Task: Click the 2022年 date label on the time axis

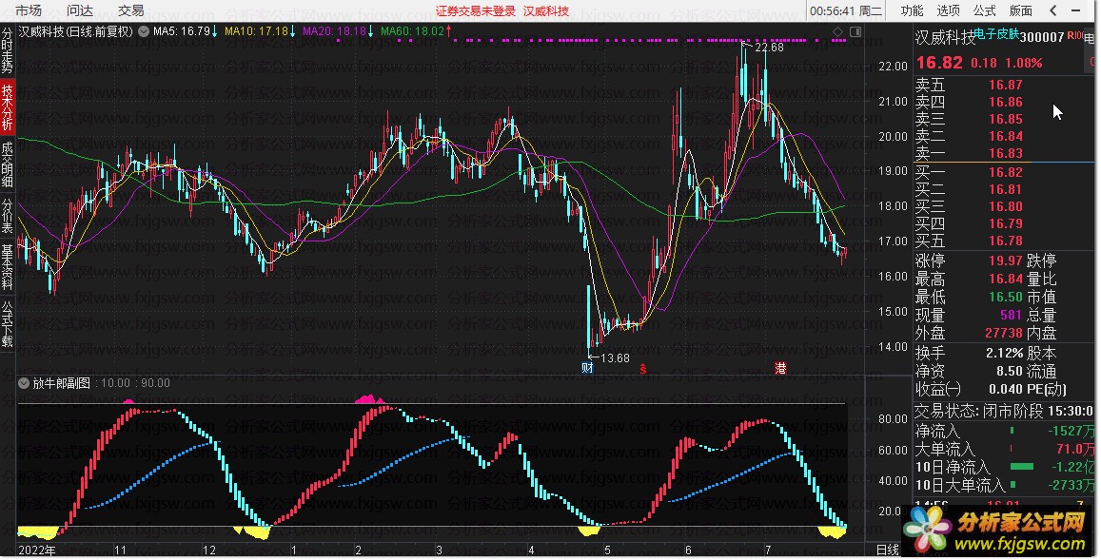Action: [x=37, y=550]
